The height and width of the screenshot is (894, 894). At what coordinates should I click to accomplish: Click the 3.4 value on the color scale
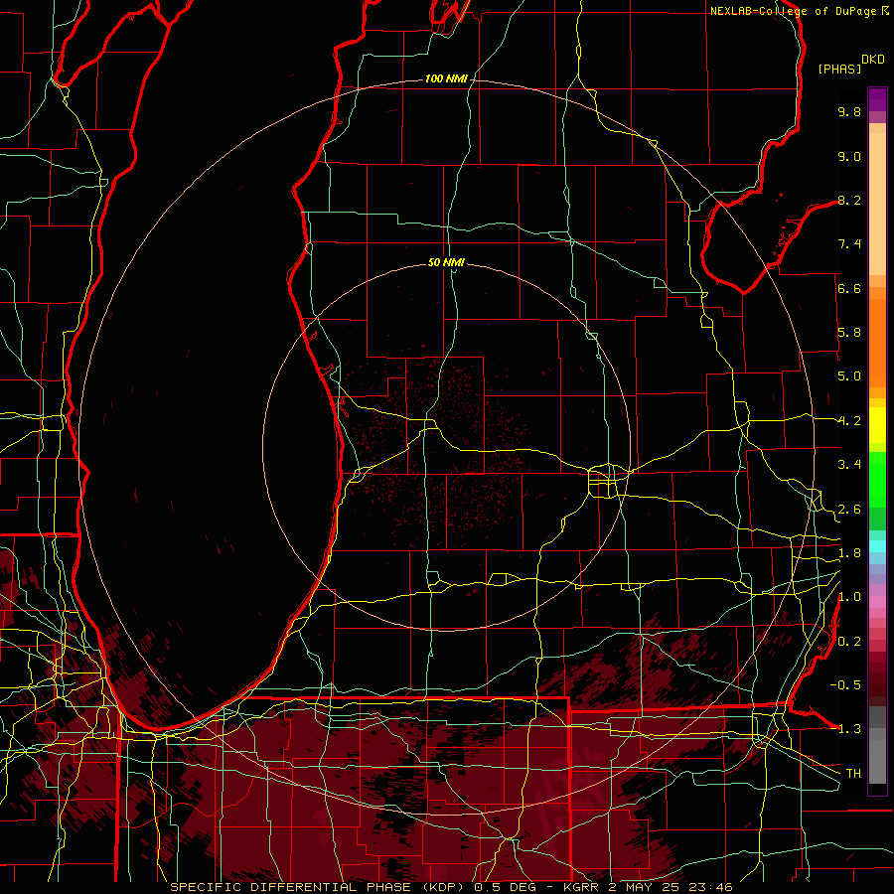(x=849, y=465)
